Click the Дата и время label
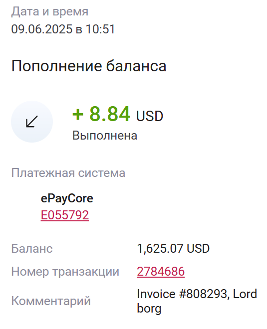267x329 pixels. point(50,11)
